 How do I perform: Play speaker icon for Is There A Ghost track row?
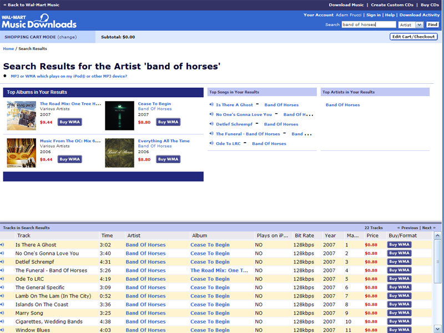click(2, 245)
